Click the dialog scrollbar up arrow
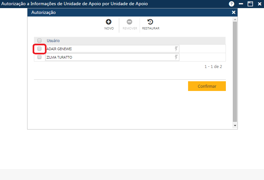 click(235, 20)
